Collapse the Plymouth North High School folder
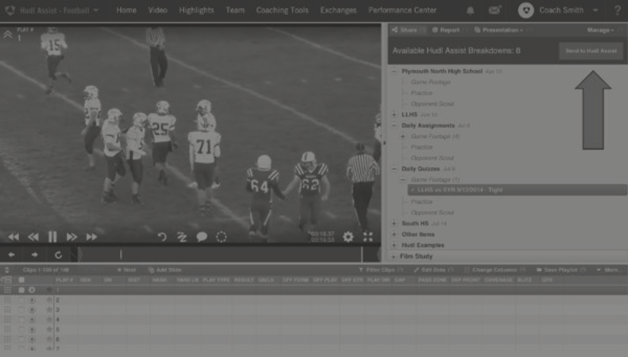 (394, 72)
